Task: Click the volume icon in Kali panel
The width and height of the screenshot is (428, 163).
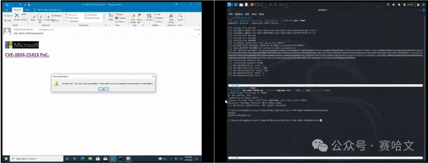Action: point(394,5)
